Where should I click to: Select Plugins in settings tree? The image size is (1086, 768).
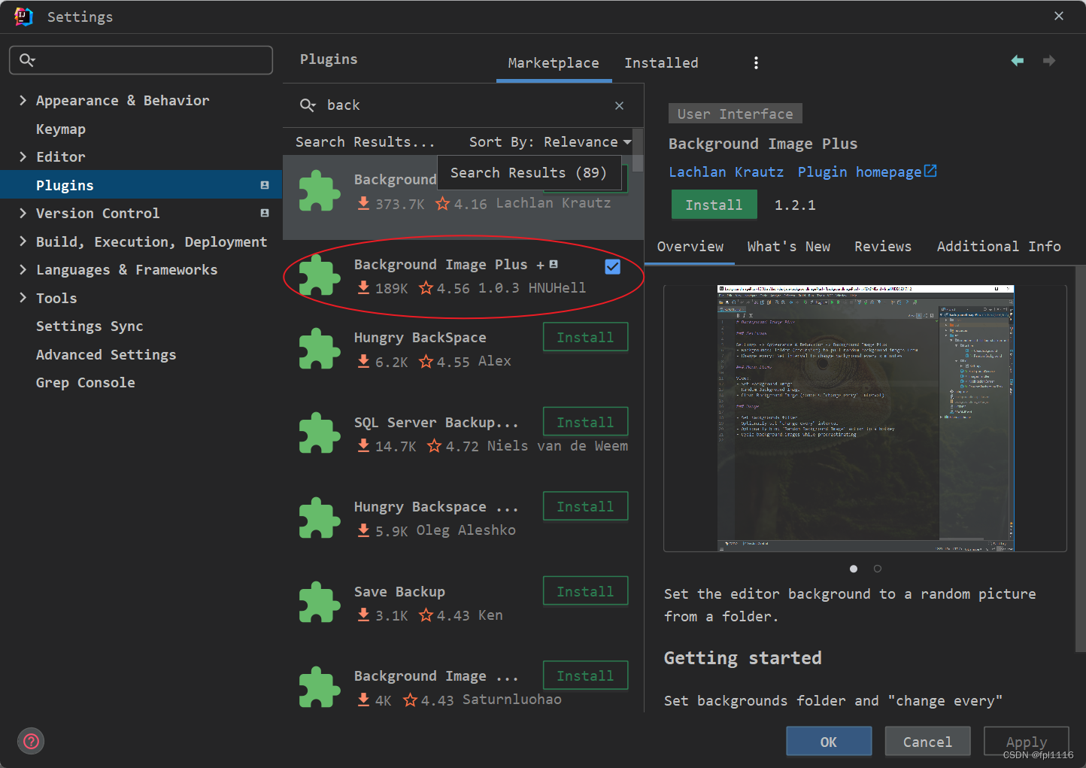coord(141,185)
